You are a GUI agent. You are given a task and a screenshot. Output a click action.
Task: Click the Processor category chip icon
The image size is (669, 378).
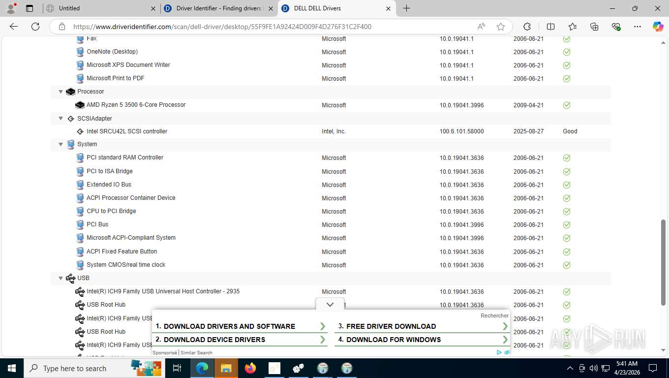tap(71, 92)
